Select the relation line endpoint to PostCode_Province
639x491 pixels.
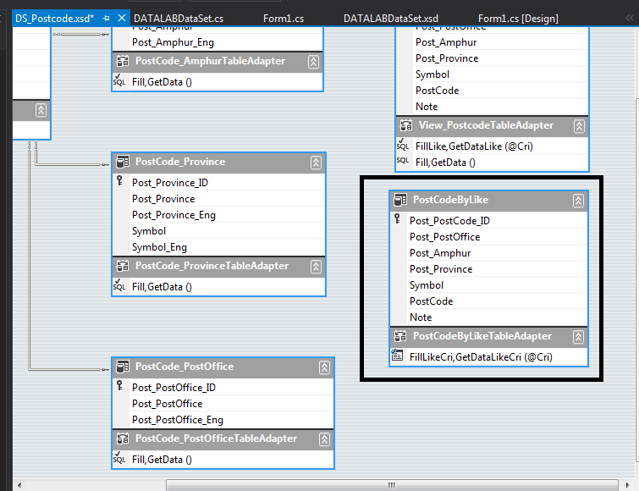(x=105, y=164)
